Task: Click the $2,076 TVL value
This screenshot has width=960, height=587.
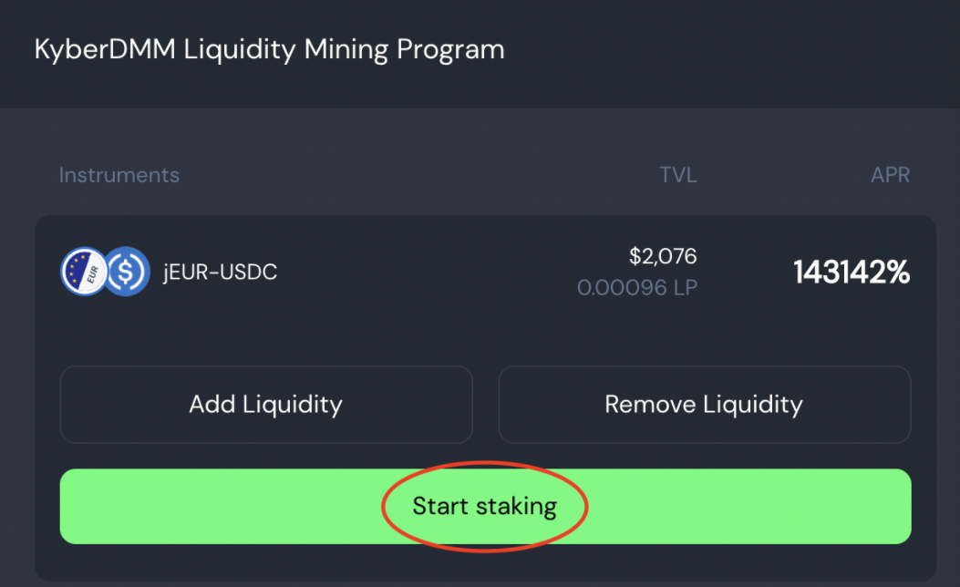Action: (663, 256)
